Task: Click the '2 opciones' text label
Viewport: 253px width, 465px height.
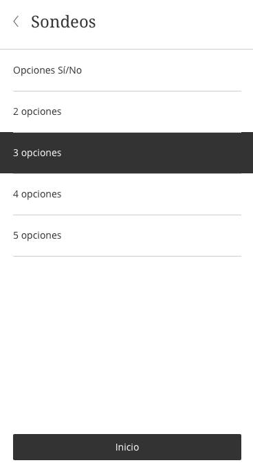Action: coord(37,111)
